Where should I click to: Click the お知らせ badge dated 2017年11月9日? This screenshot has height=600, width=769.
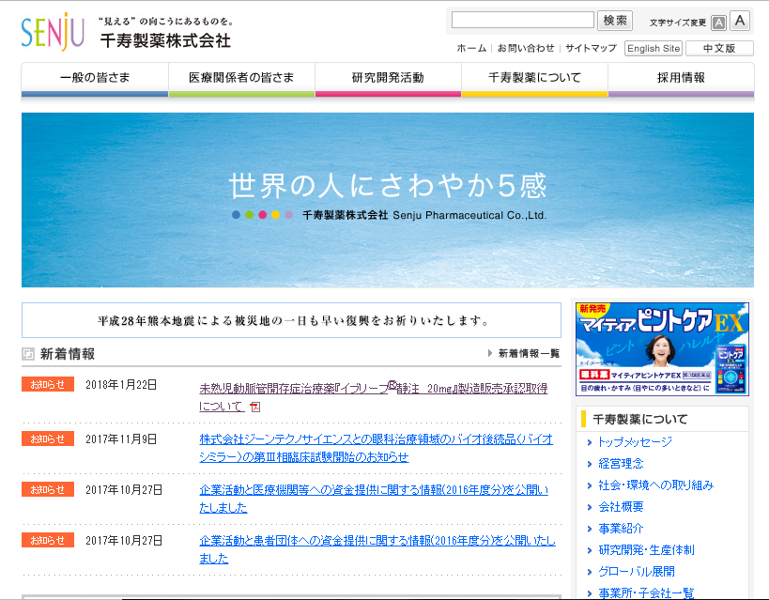(48, 438)
